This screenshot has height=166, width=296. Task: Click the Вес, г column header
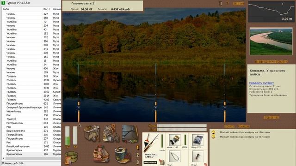(47, 9)
